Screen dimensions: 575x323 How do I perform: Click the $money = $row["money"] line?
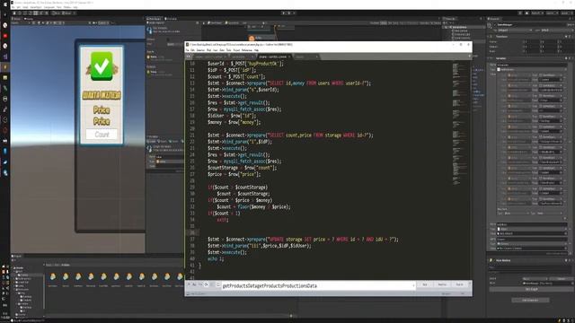coord(234,122)
